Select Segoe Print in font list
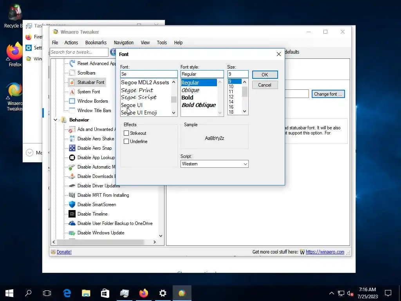The width and height of the screenshot is (401, 301). (x=137, y=90)
